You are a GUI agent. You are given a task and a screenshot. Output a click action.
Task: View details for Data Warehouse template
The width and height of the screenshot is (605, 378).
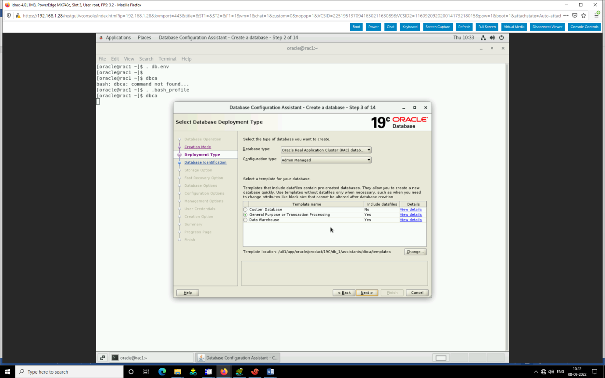coord(411,220)
